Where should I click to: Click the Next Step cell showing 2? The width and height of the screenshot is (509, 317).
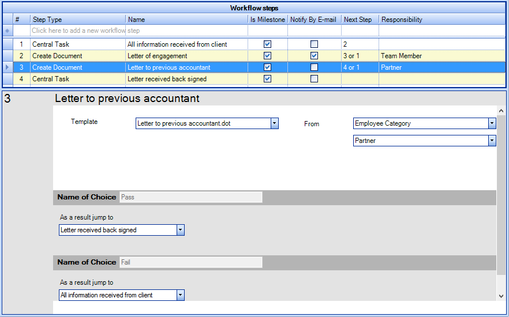(360, 44)
